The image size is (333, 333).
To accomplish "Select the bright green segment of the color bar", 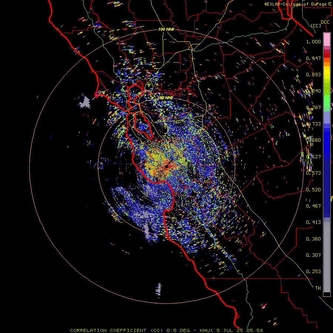I will coord(327,101).
